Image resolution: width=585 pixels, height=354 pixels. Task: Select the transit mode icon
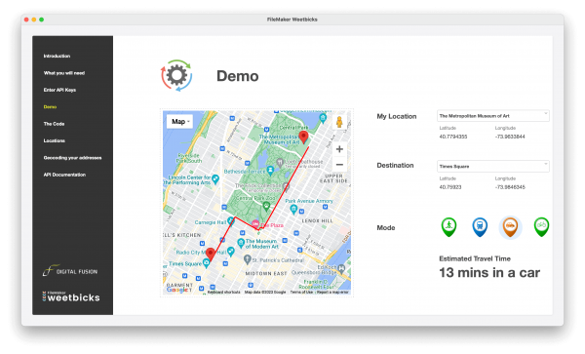click(480, 227)
